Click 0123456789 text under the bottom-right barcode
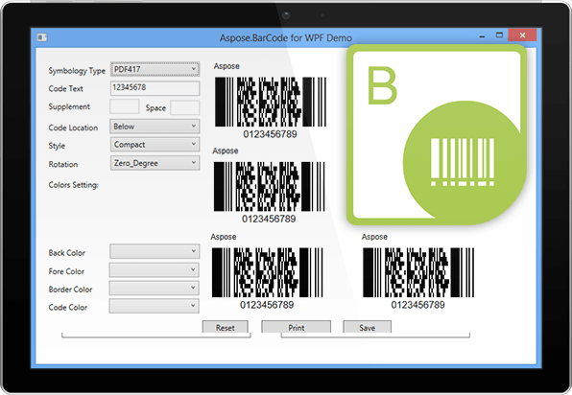 418,305
